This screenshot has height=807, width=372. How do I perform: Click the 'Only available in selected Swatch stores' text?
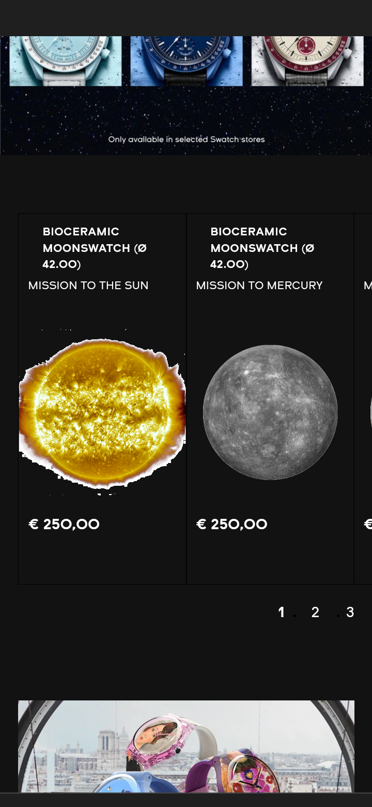tap(186, 139)
